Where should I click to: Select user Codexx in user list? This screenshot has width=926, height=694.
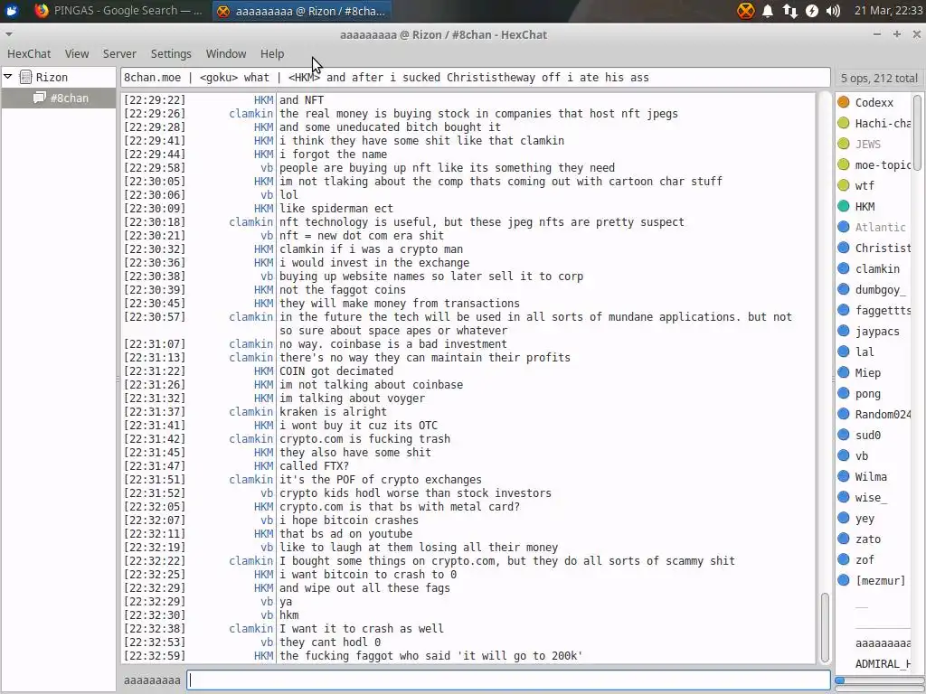pyautogui.click(x=874, y=103)
